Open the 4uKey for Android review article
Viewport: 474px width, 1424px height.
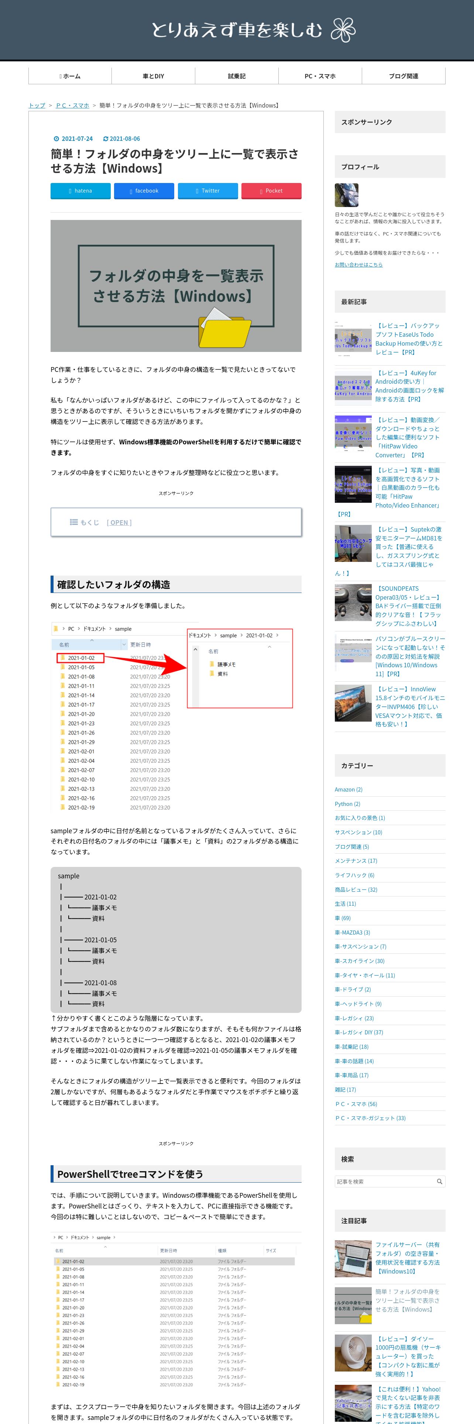[409, 386]
